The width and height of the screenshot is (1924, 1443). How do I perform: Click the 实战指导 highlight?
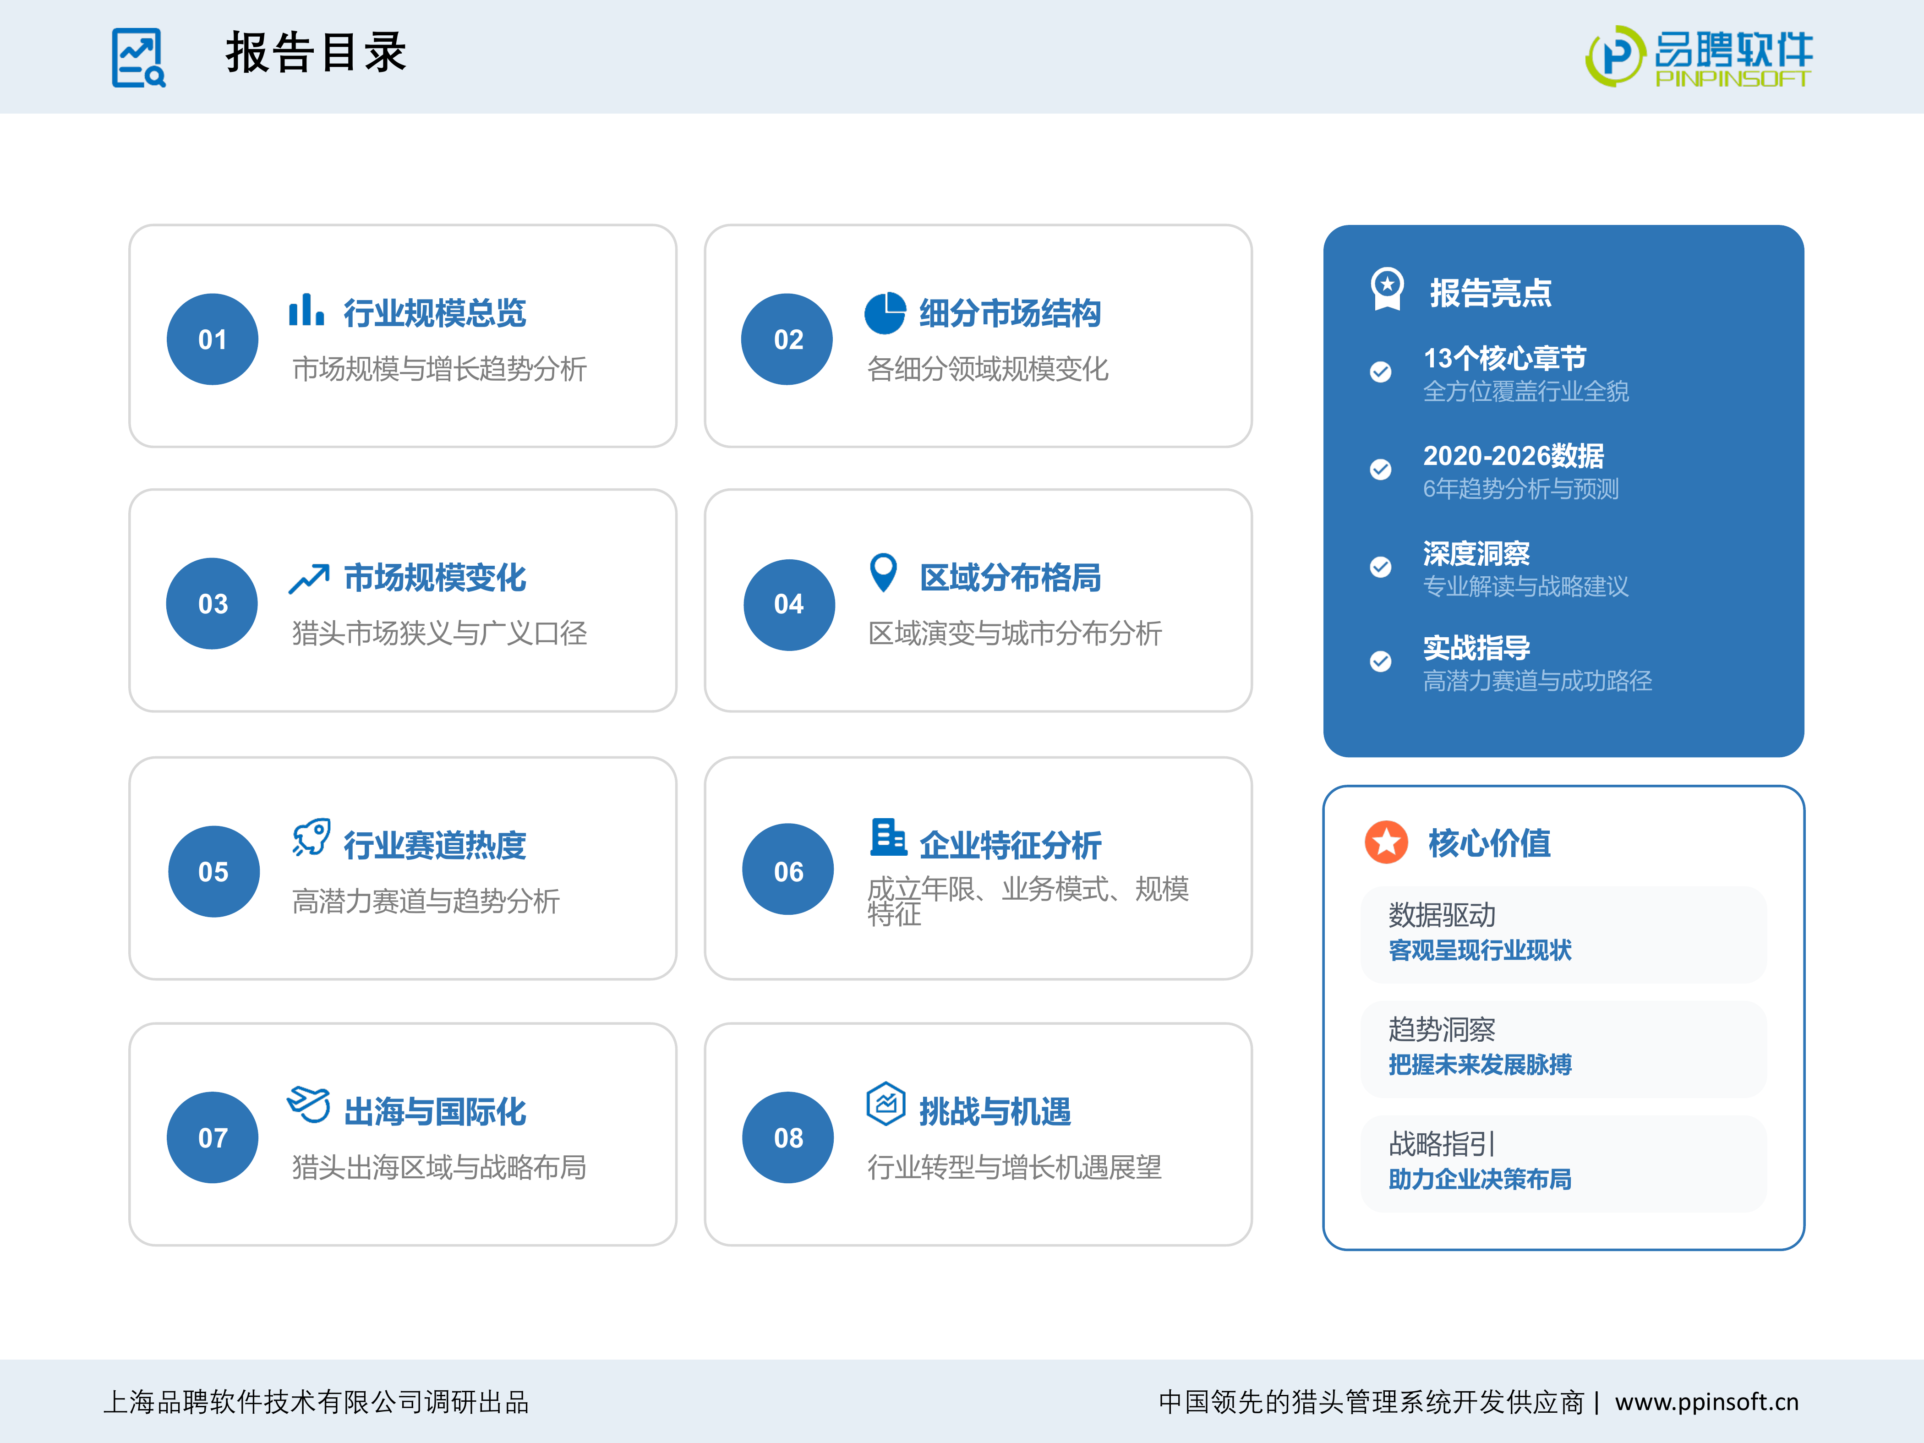[x=1477, y=648]
